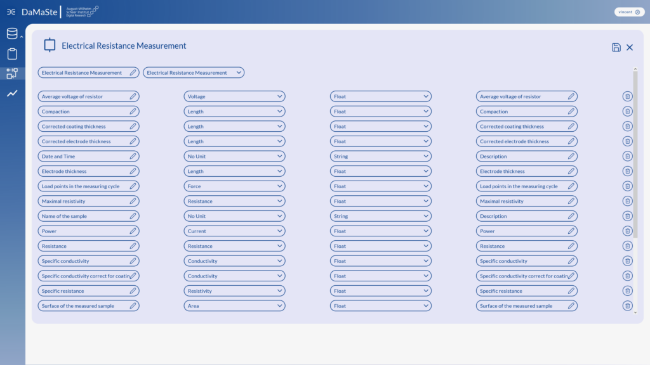
Task: Open Force unit dropdown for Load points
Action: coord(235,186)
